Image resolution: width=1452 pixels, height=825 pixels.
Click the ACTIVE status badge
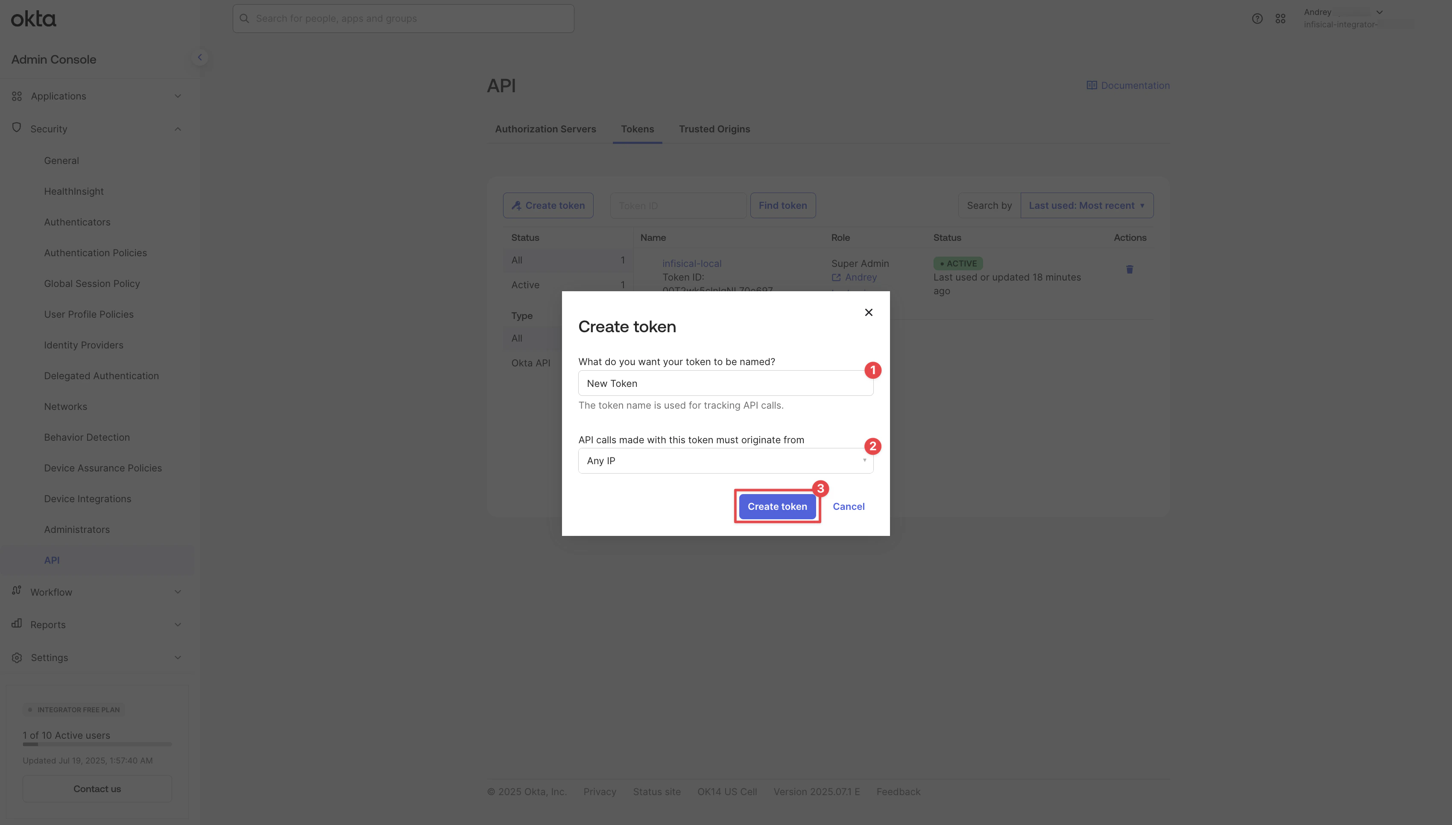click(x=958, y=263)
